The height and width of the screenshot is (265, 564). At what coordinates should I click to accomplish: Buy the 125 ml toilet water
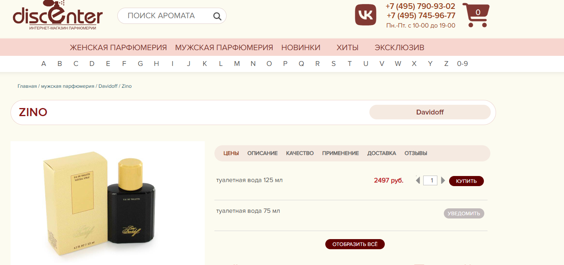466,181
